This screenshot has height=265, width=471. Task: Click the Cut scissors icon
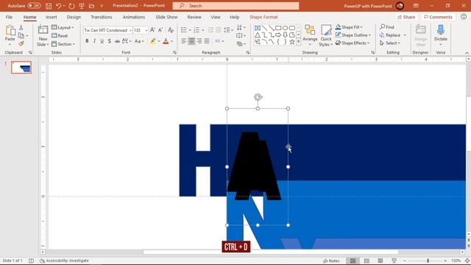coord(21,28)
